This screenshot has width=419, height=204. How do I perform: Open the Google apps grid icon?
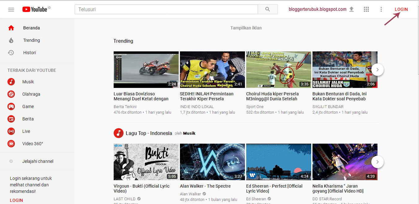pyautogui.click(x=366, y=9)
